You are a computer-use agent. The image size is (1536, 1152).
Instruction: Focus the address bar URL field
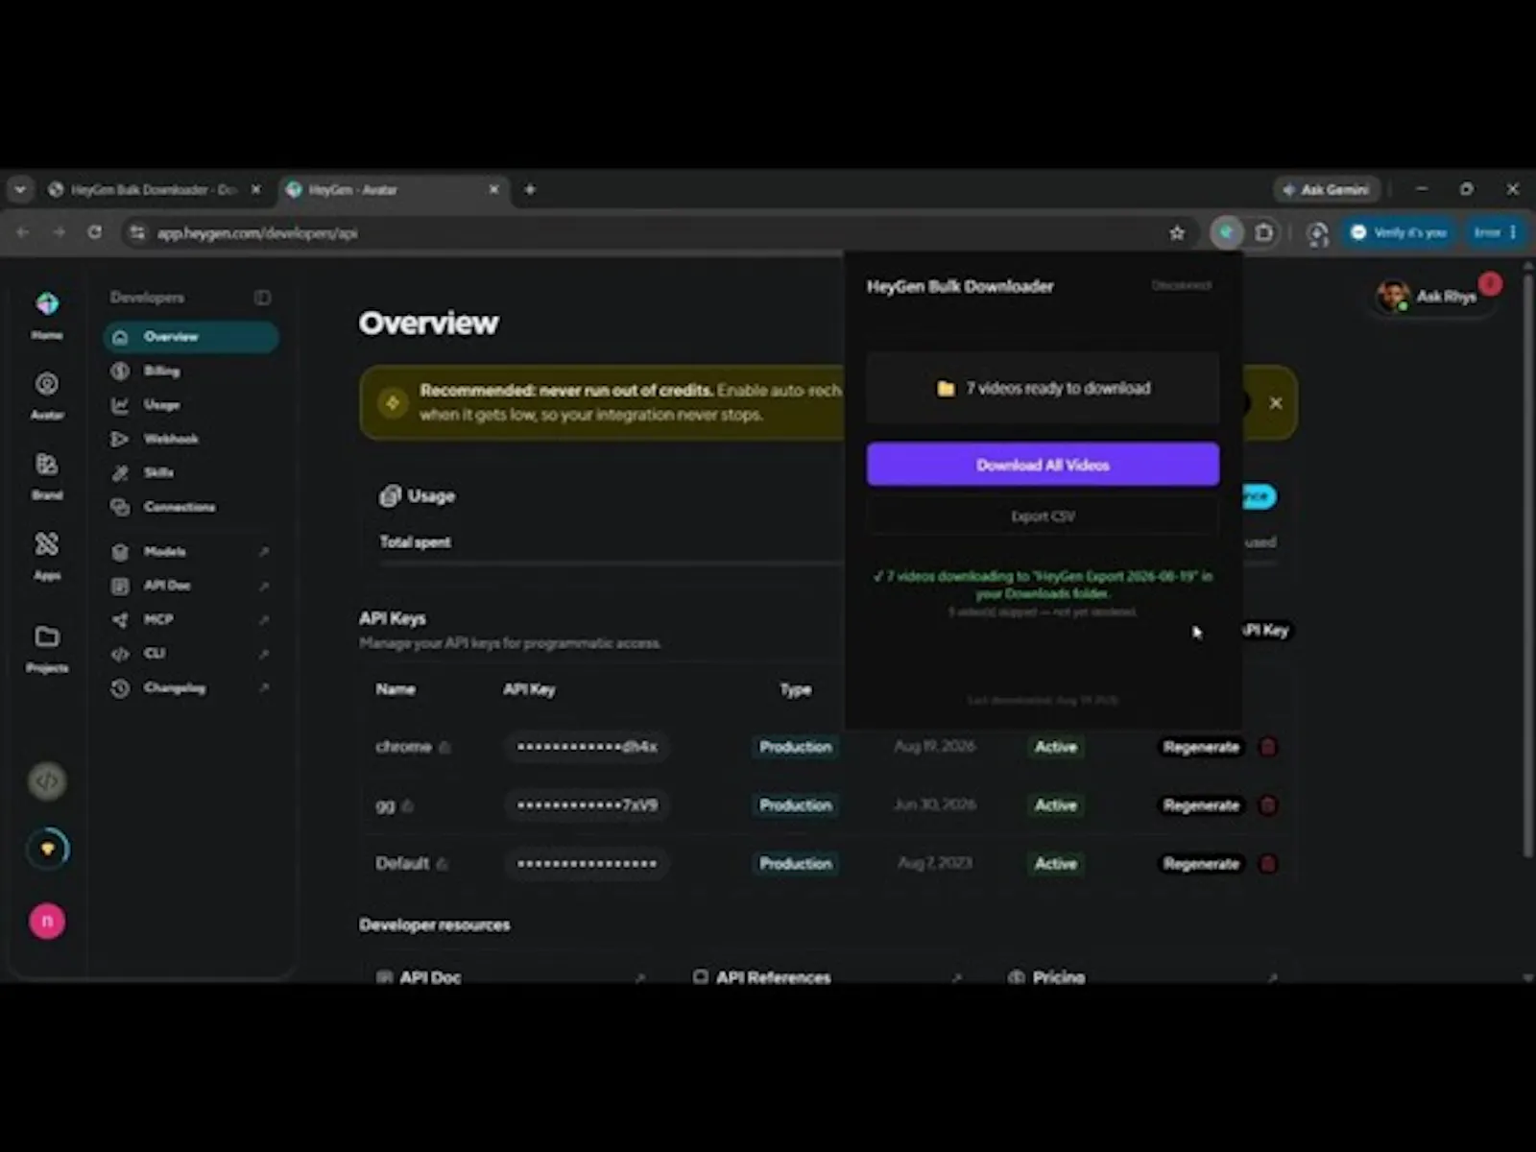(x=653, y=232)
